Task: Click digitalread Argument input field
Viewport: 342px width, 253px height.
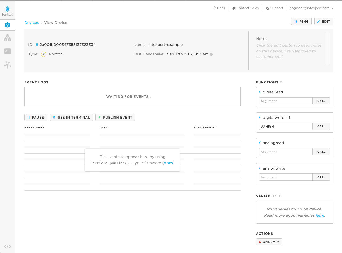Action: click(x=286, y=101)
